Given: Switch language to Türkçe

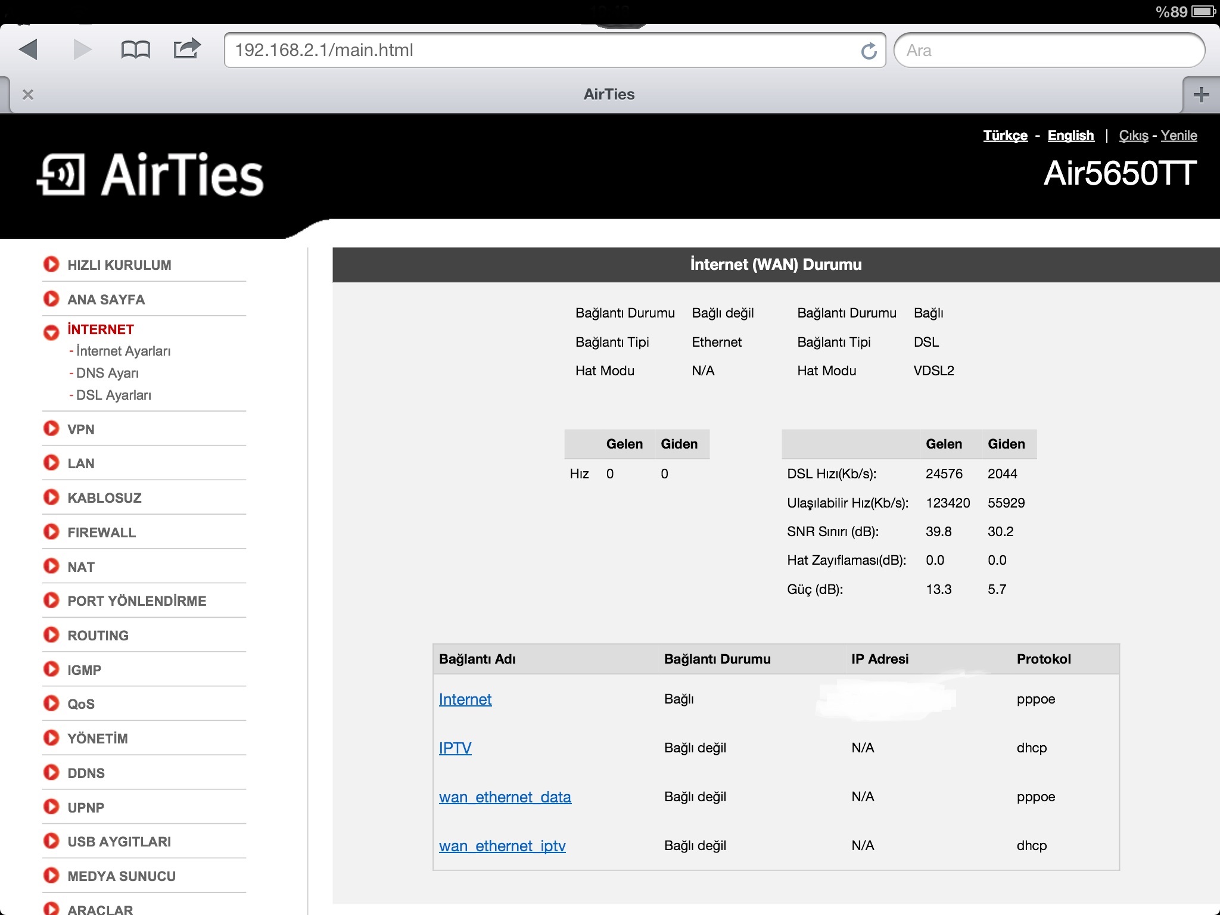Looking at the screenshot, I should click(x=1005, y=135).
